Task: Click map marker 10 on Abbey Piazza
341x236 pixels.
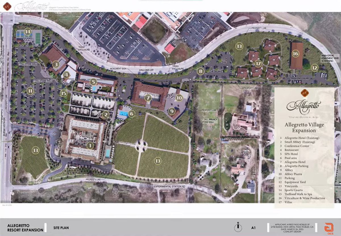Action: tap(179, 98)
